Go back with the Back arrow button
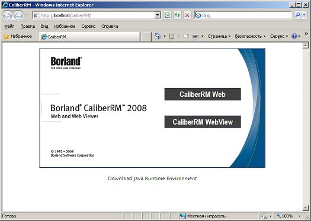 [x=7, y=15]
